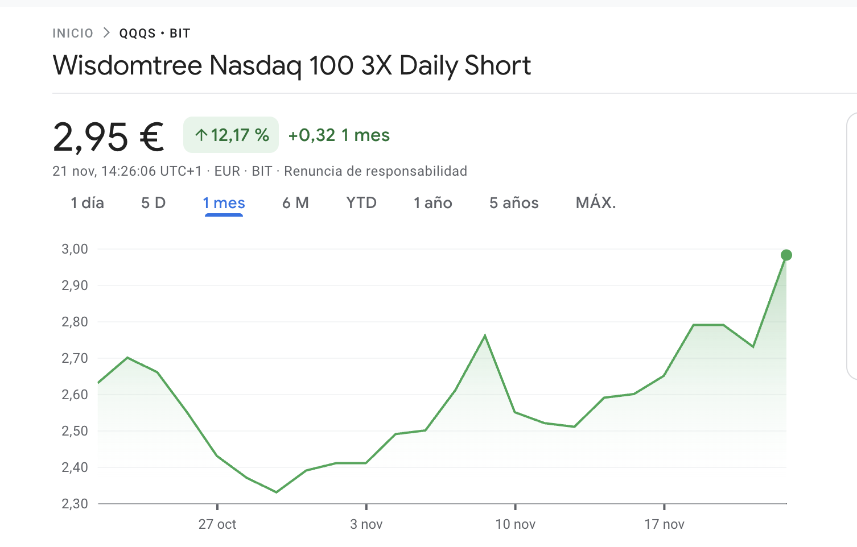The width and height of the screenshot is (857, 547).
Task: Click the 27 oct date axis label
Action: (217, 524)
